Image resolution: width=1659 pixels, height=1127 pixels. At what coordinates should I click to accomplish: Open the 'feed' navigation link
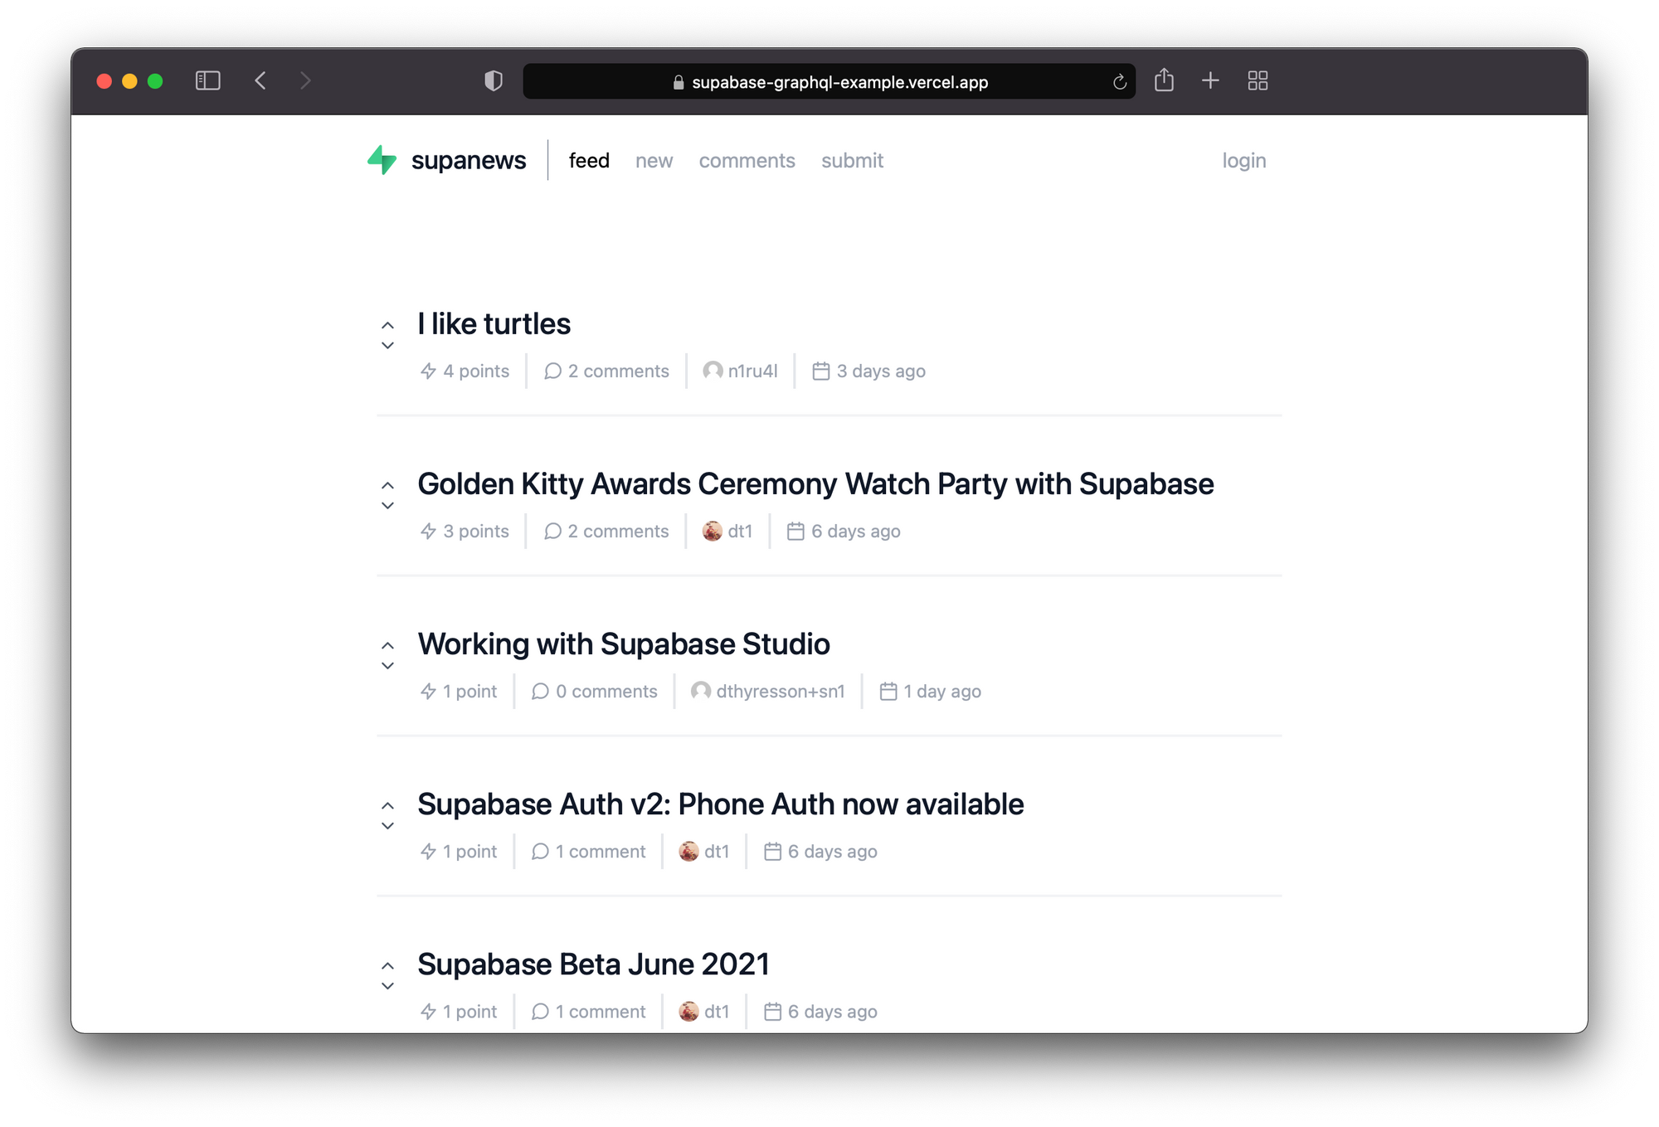[589, 160]
